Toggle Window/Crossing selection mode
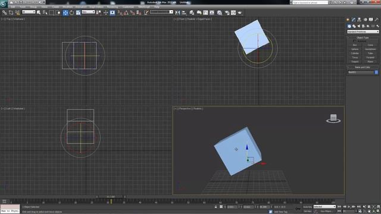 [58, 12]
